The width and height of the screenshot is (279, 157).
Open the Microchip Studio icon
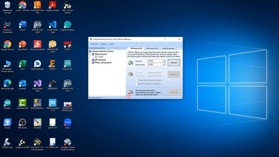37,45
